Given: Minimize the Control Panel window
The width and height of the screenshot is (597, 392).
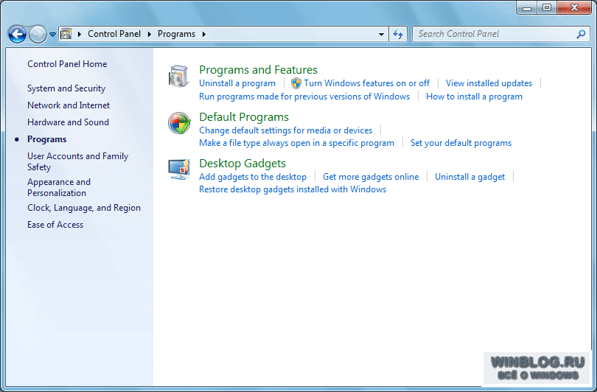Looking at the screenshot, I should click(x=527, y=7).
